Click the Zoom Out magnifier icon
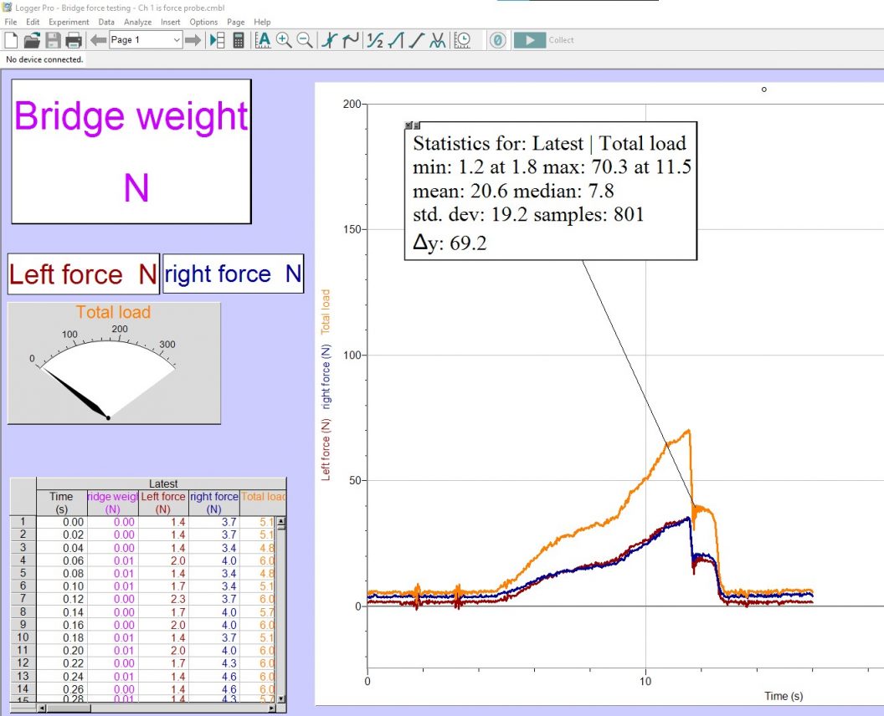Viewport: 884px width, 716px height. click(306, 40)
